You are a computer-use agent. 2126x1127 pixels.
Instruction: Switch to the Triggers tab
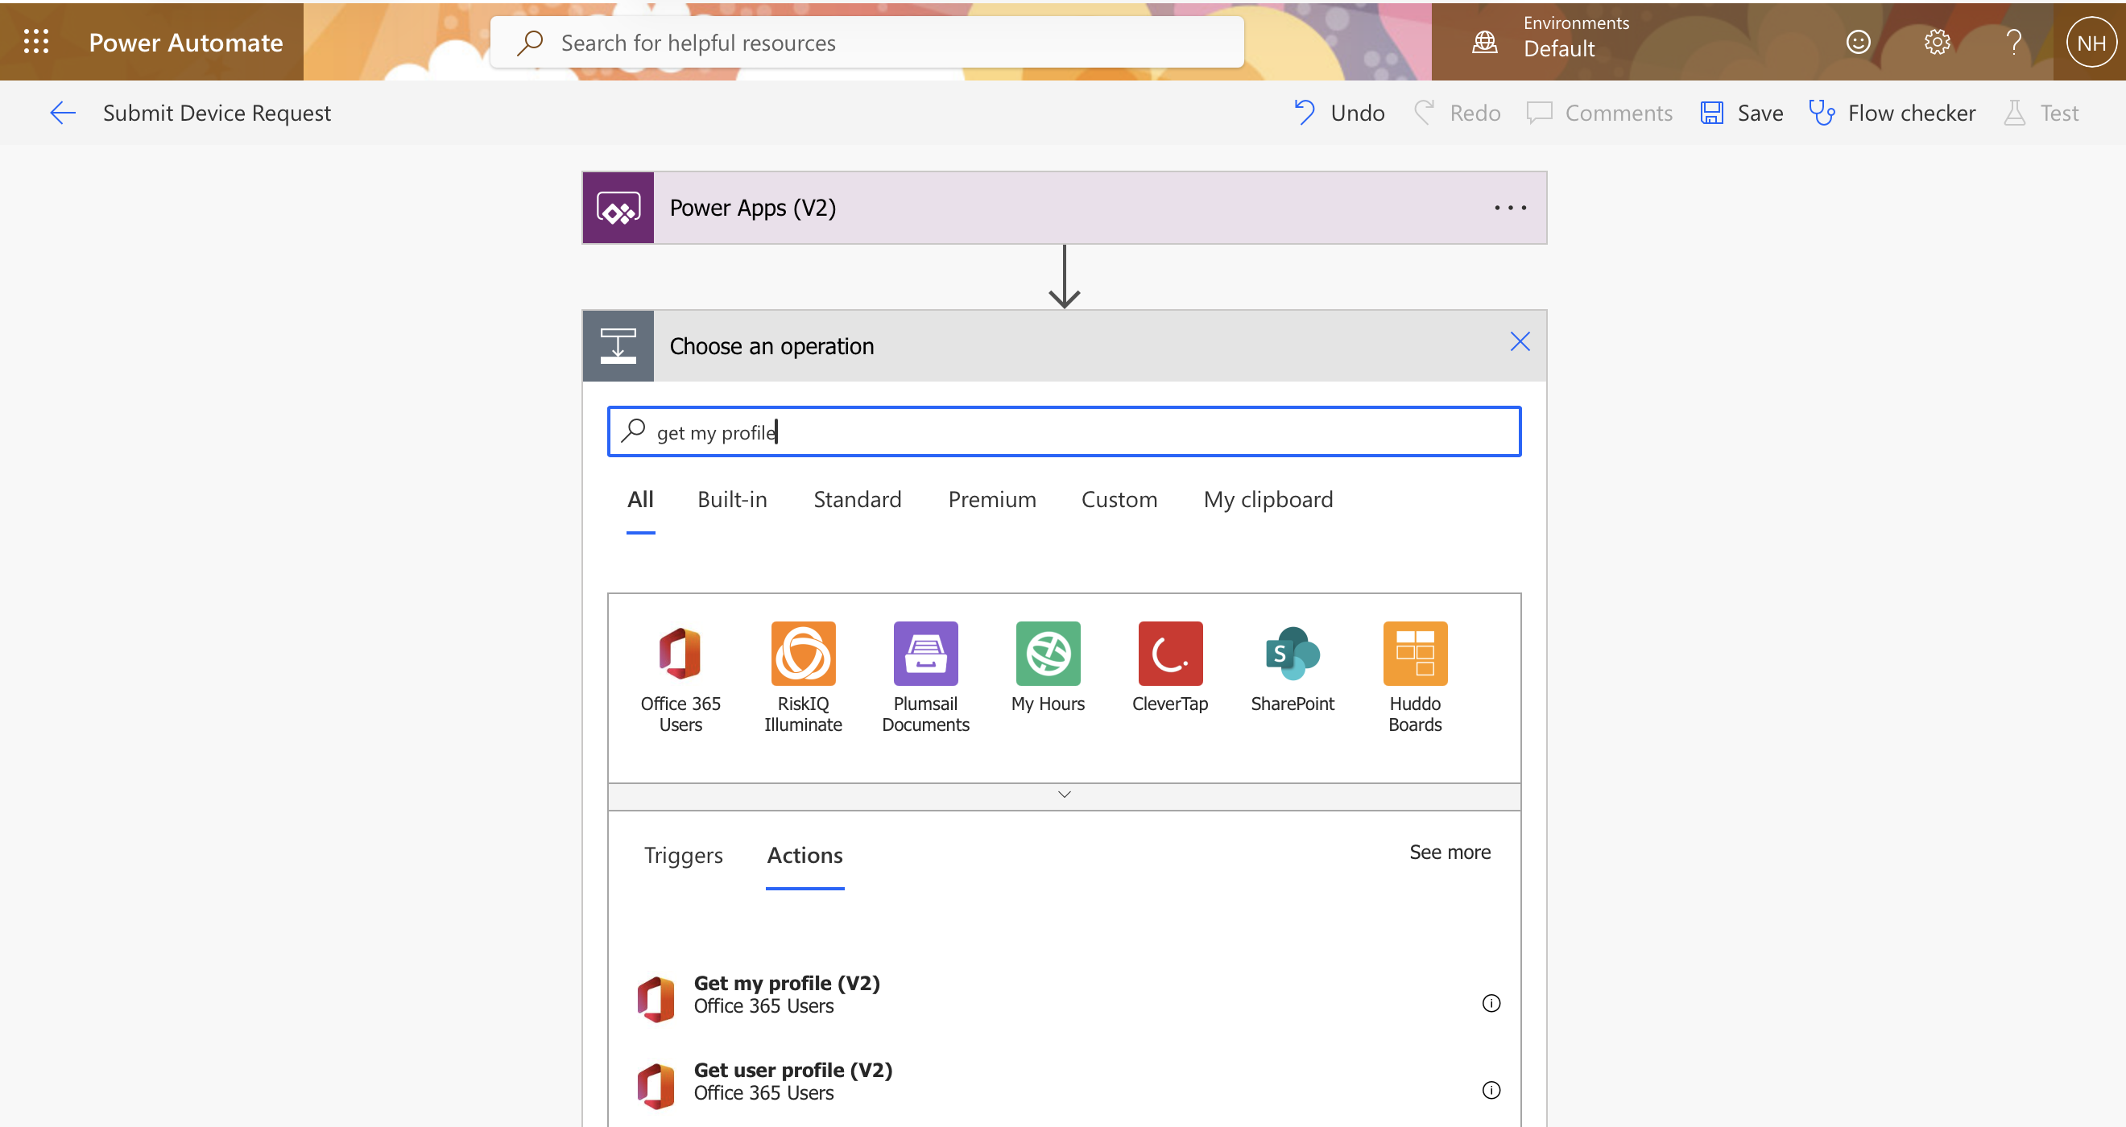pyautogui.click(x=684, y=856)
